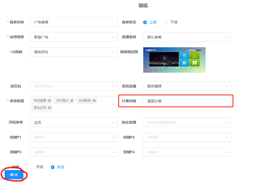Image resolution: width=271 pixels, height=182 pixels.
Task: Open the 语音直播 dropdown
Action: click(x=187, y=86)
